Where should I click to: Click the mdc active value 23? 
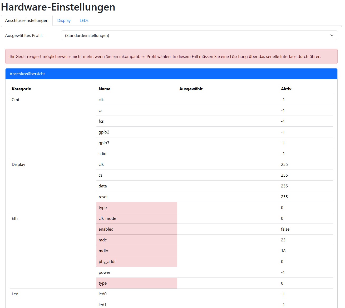coord(283,240)
